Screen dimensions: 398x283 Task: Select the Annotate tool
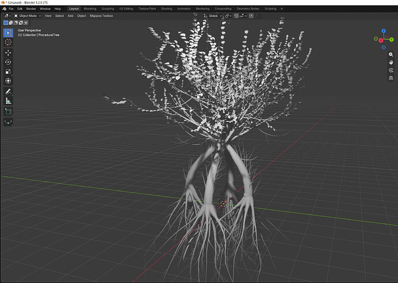[8, 92]
